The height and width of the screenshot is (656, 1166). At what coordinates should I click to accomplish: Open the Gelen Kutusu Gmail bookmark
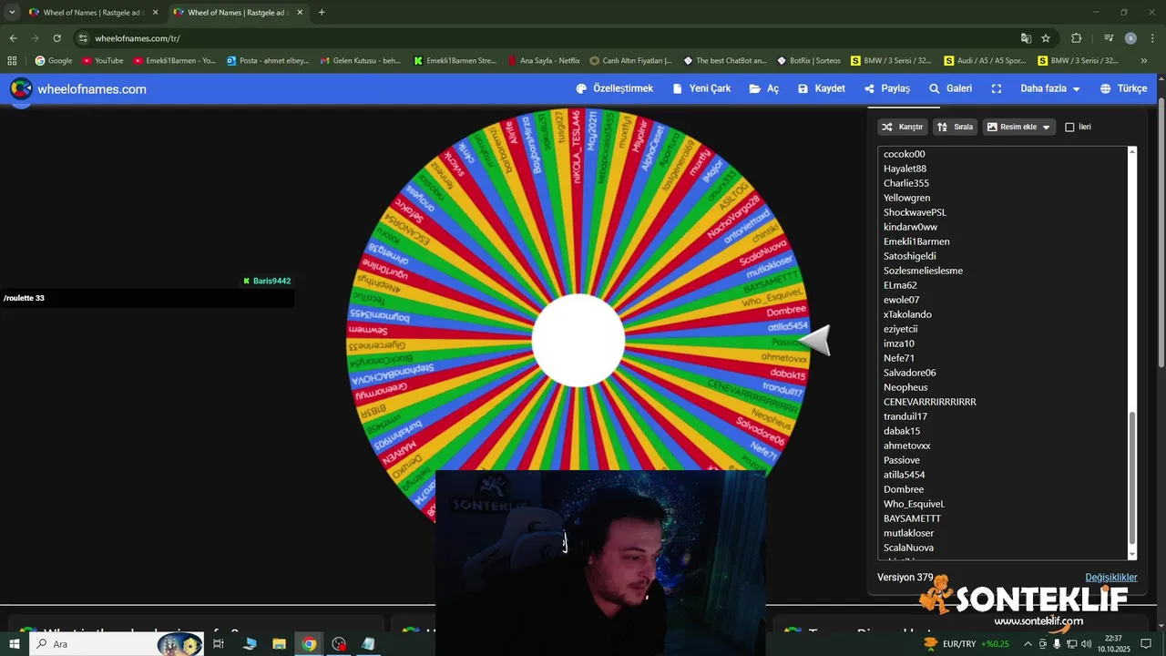pyautogui.click(x=361, y=61)
